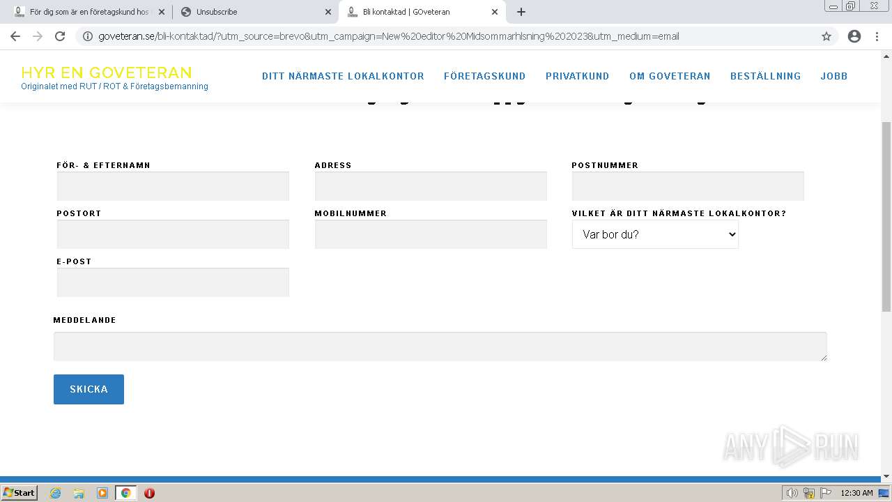Open the media player taskbar icon
The width and height of the screenshot is (892, 502).
click(x=102, y=493)
